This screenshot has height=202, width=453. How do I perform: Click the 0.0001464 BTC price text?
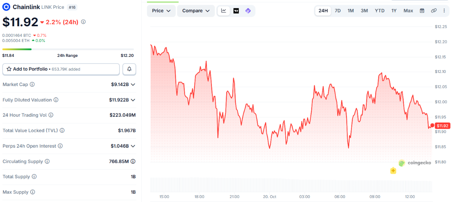click(x=17, y=35)
